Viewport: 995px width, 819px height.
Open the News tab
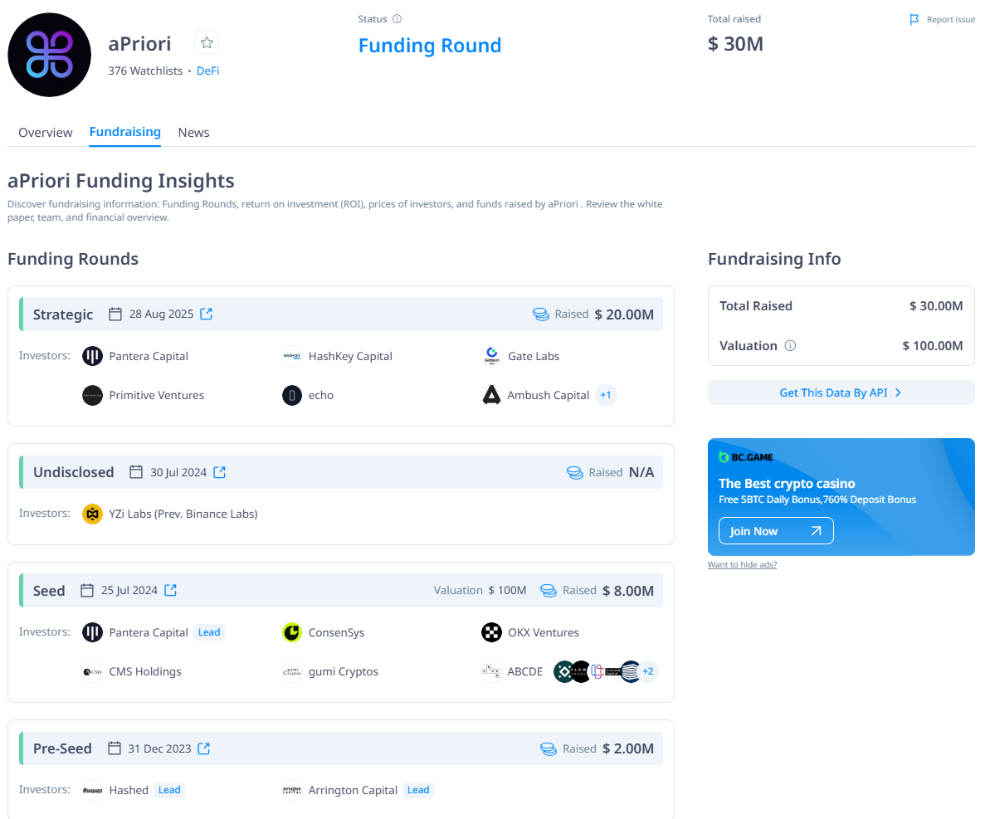193,133
